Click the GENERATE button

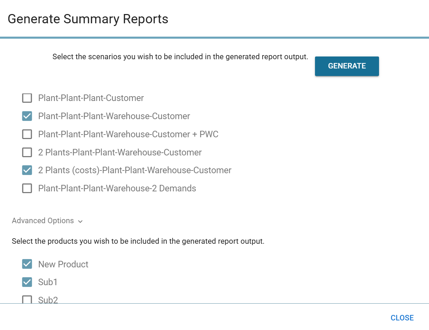point(346,66)
